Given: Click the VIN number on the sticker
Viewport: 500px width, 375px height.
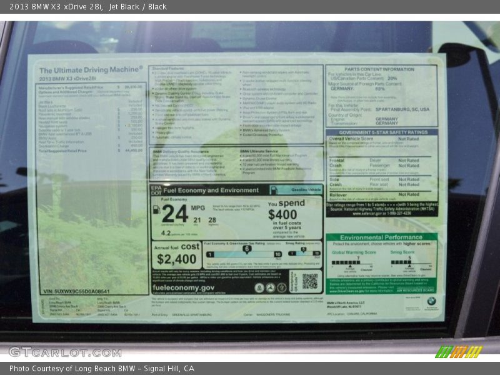Looking at the screenshot, I should pyautogui.click(x=76, y=291).
